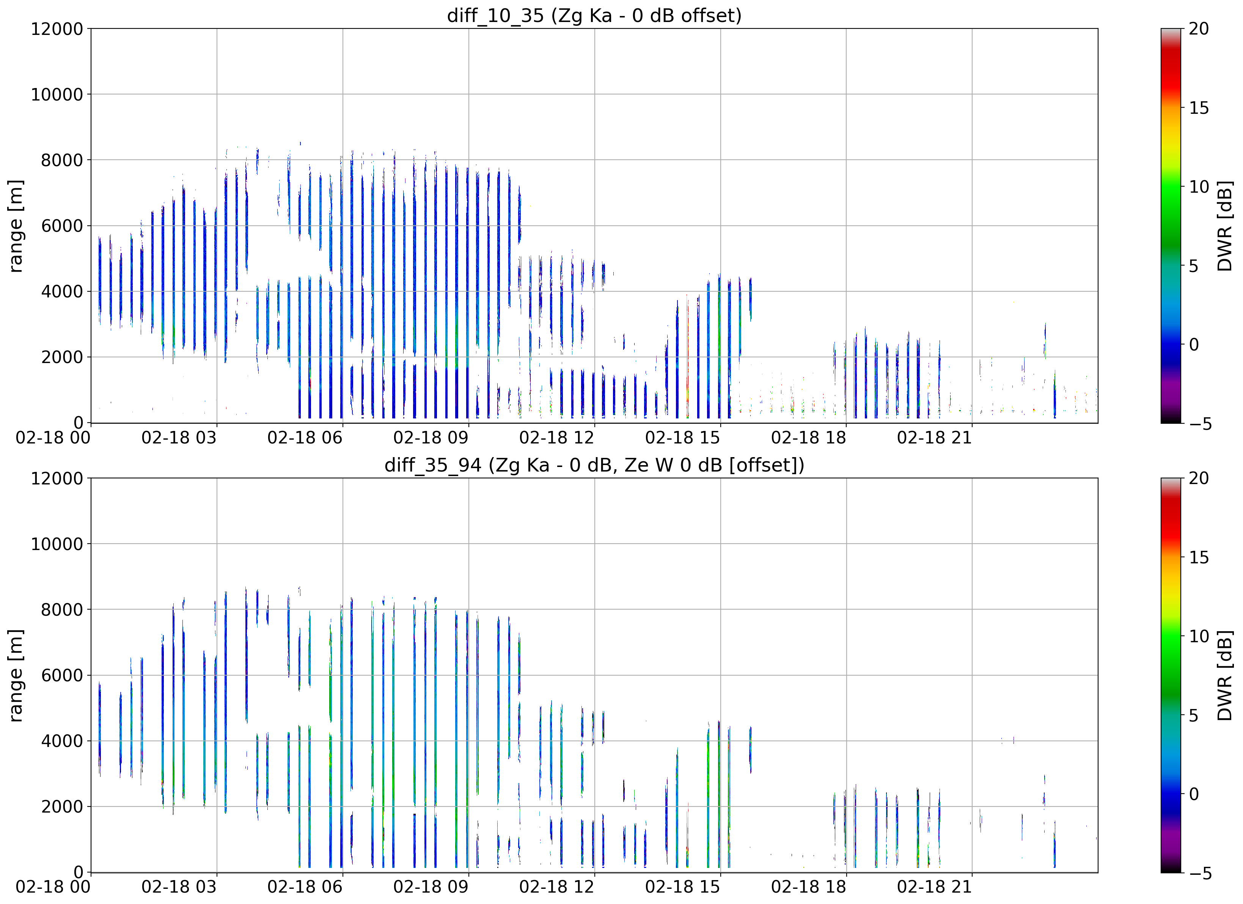The width and height of the screenshot is (1243, 904).
Task: Click the "20" tick on the diff_10_35 colorbar
Action: point(1199,28)
